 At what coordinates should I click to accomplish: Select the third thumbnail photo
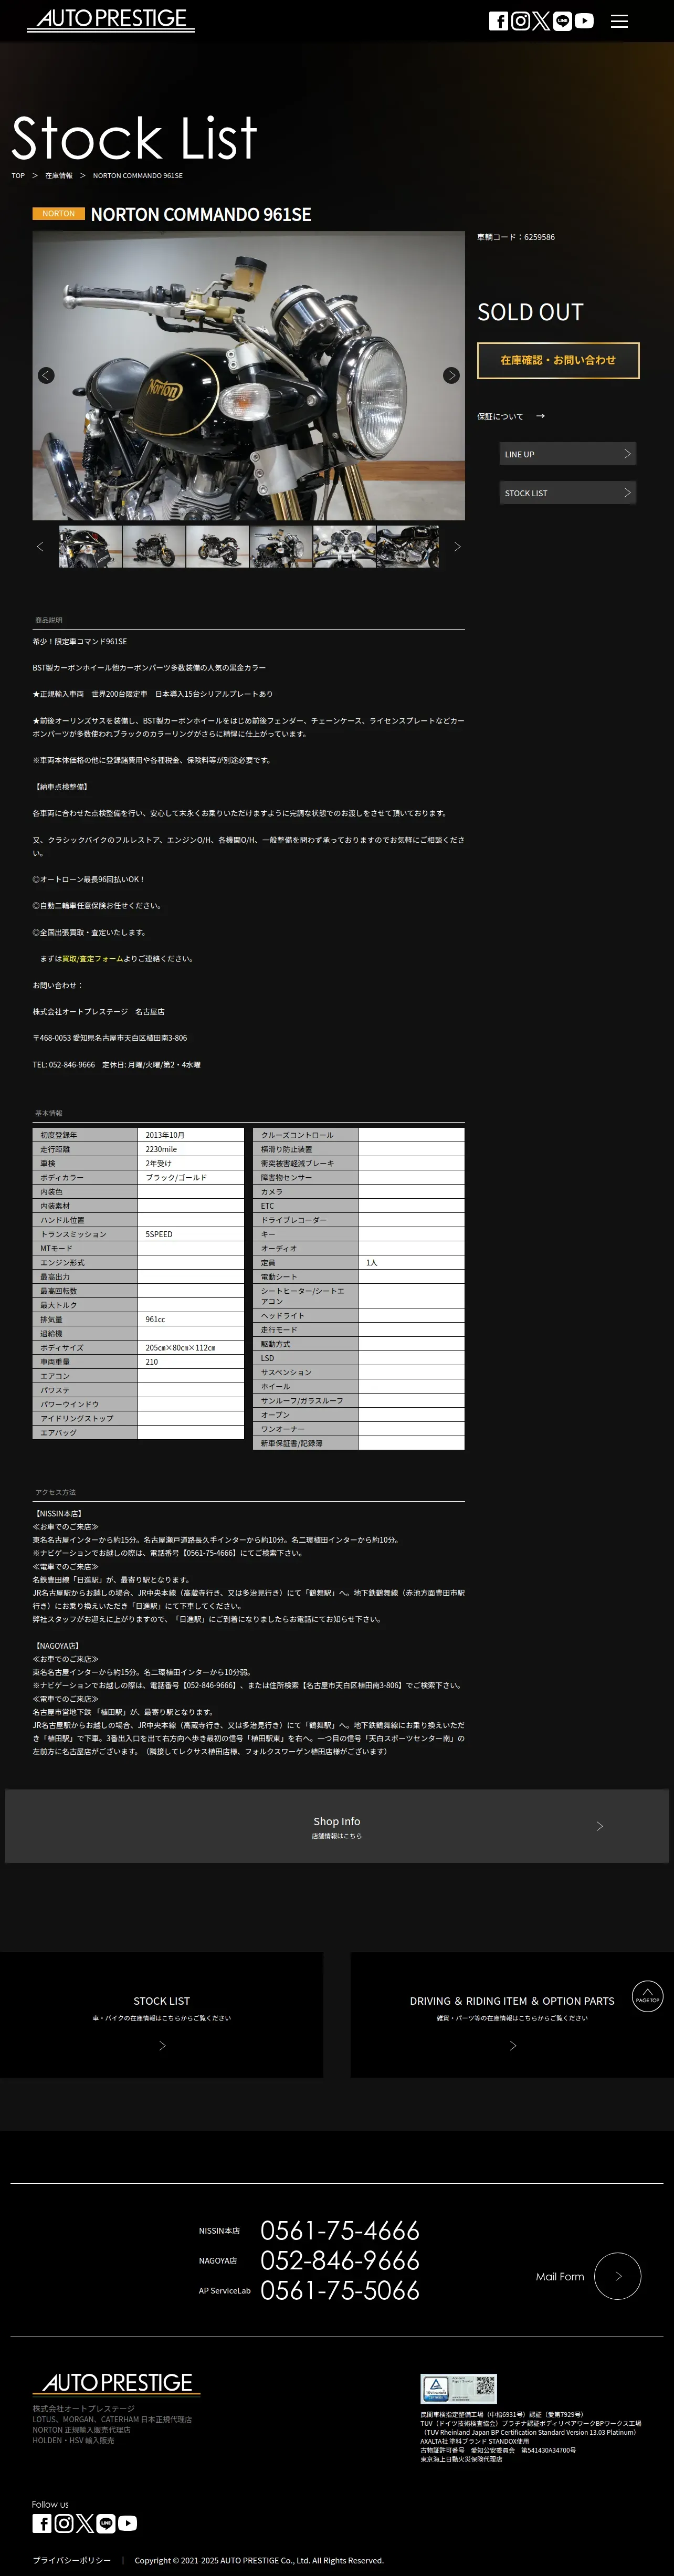click(x=217, y=547)
